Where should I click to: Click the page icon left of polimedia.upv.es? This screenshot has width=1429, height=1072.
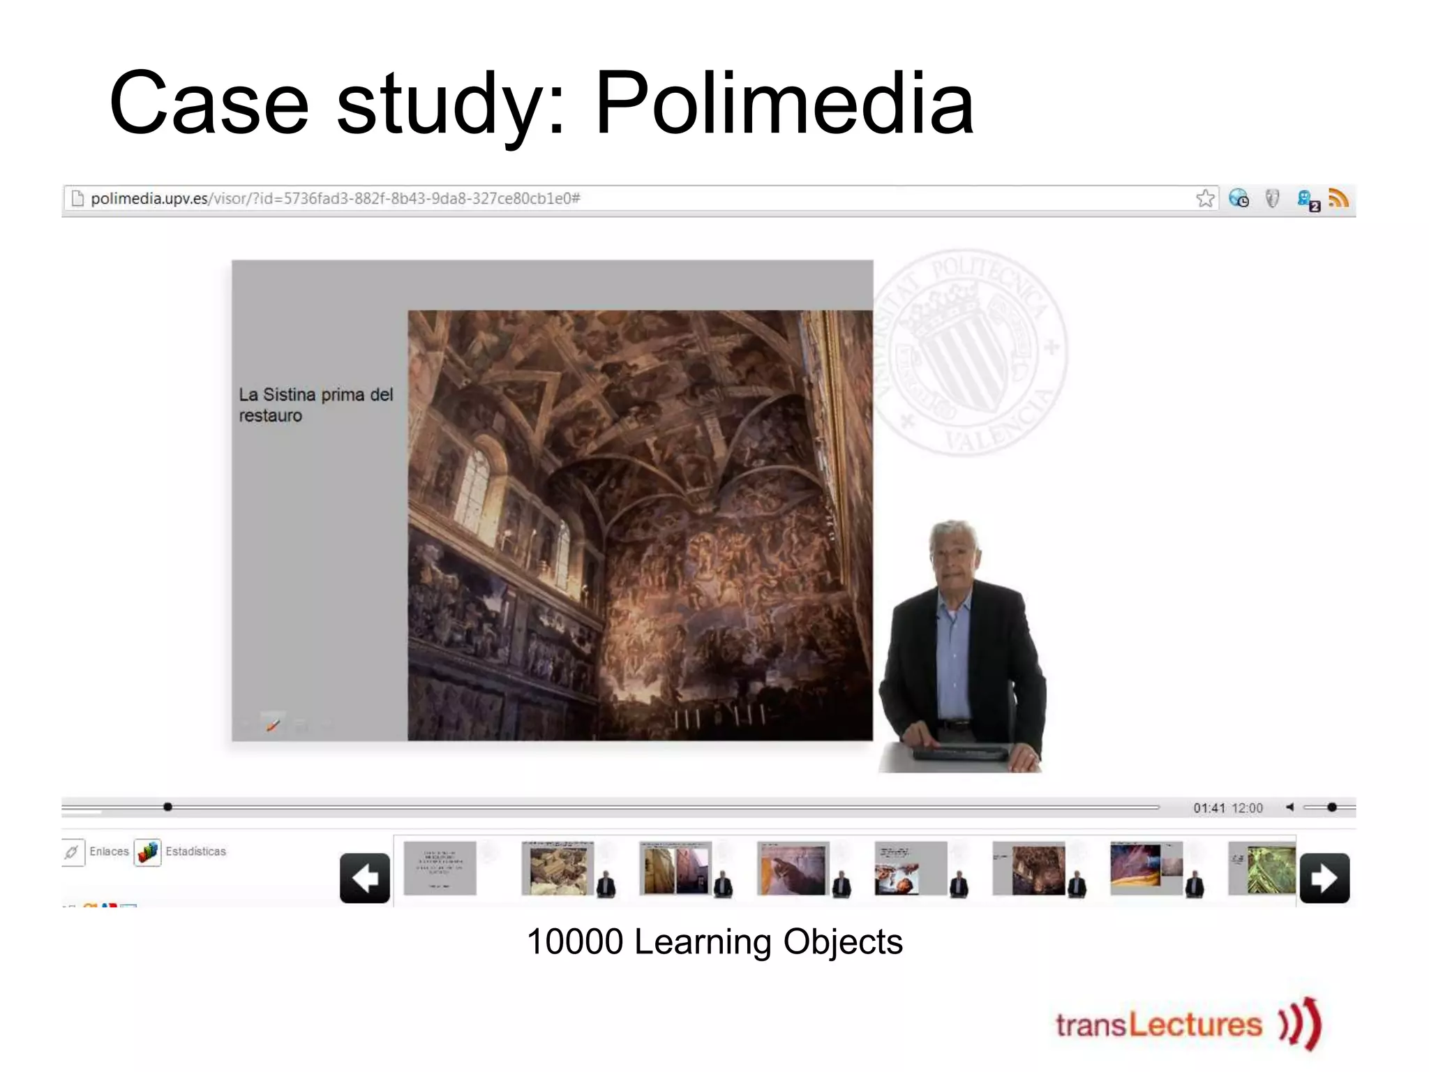coord(78,199)
